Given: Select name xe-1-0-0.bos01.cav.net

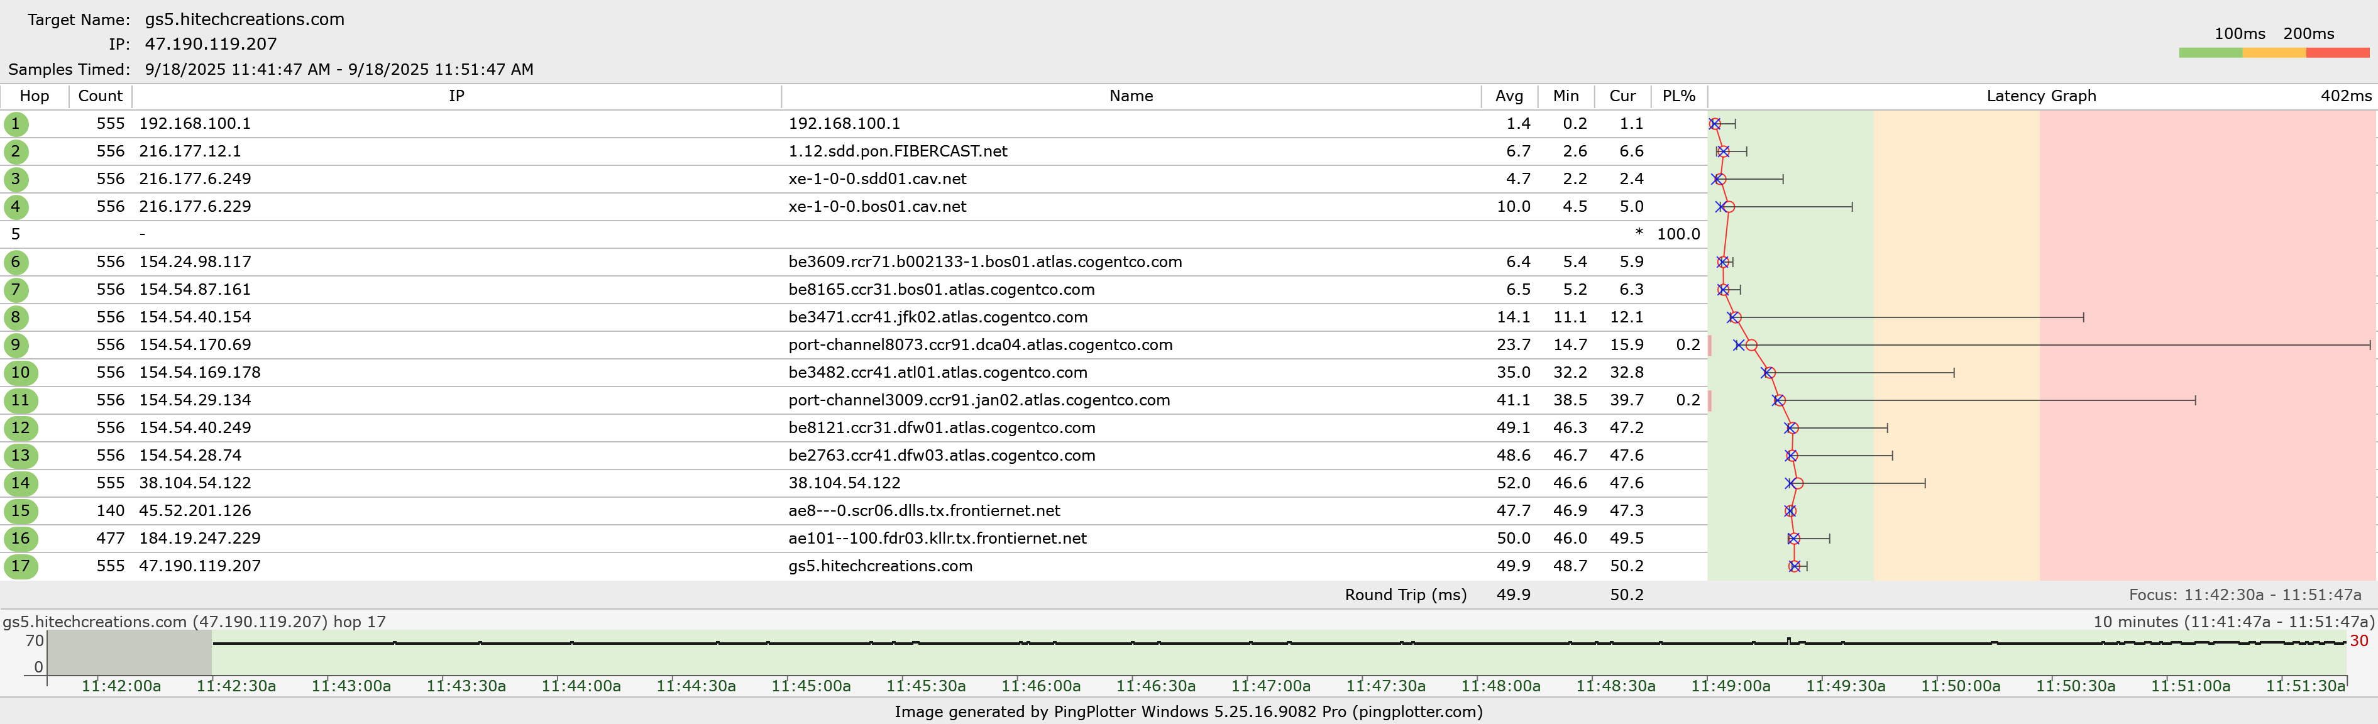Looking at the screenshot, I should point(877,207).
